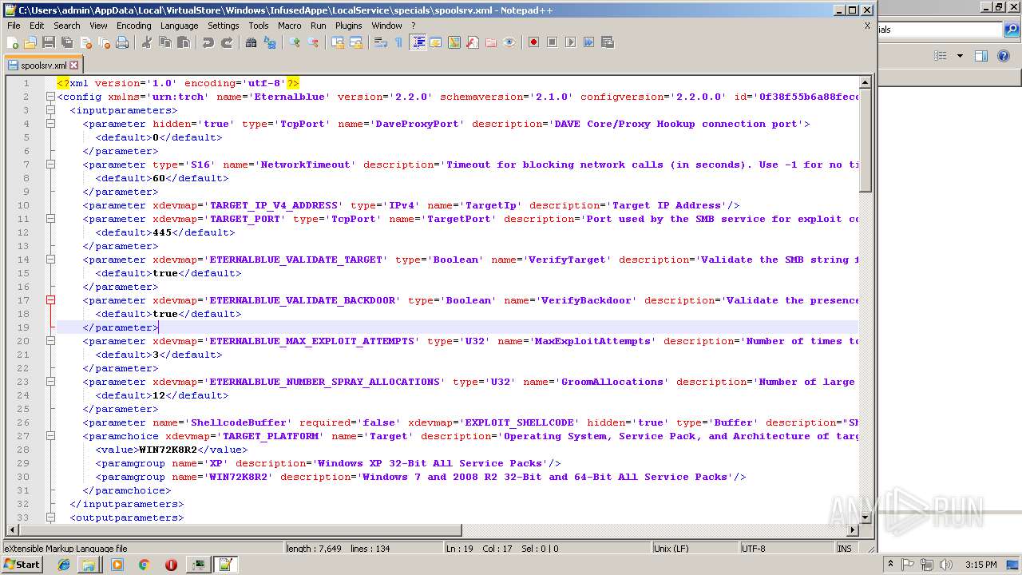Open the File menu
This screenshot has height=575, width=1022.
[x=14, y=26]
